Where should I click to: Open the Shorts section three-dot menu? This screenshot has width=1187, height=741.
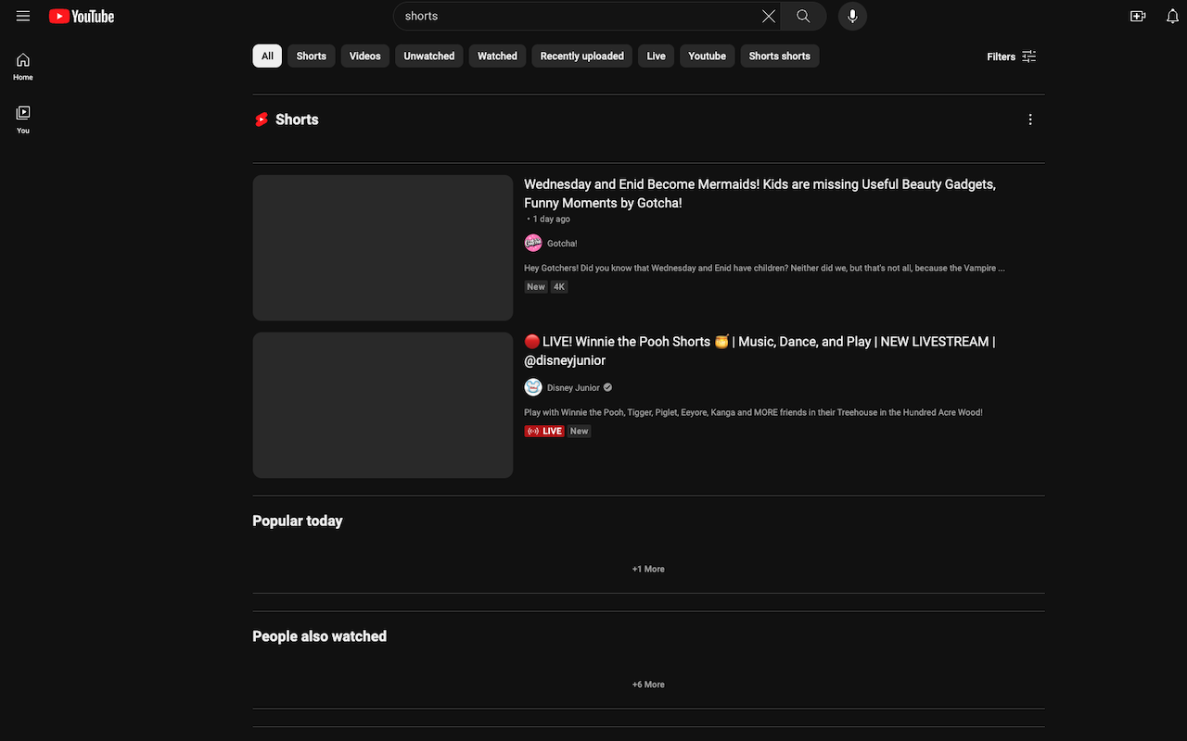tap(1030, 119)
